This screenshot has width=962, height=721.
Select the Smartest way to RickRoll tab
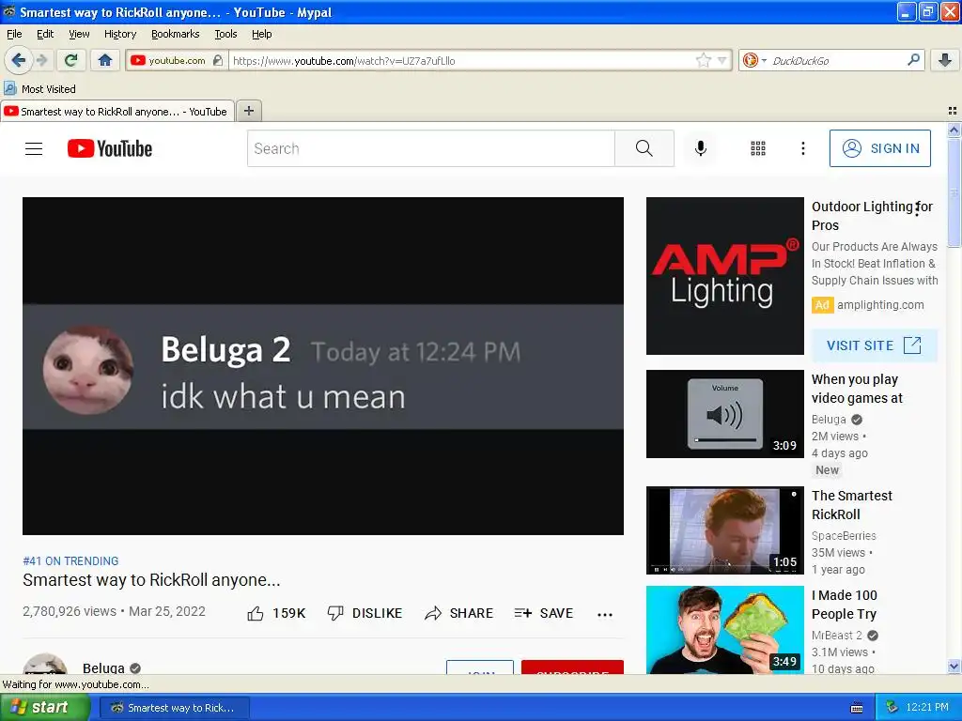click(x=117, y=111)
